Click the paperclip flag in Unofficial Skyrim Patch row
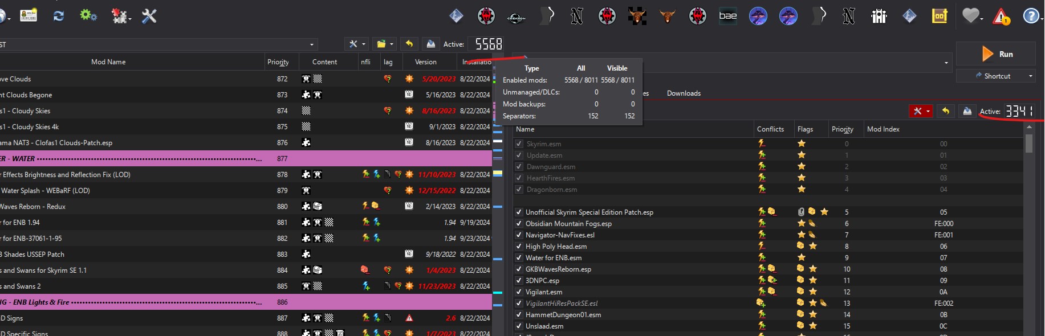Viewport: 1045px width, 336px height. 801,212
